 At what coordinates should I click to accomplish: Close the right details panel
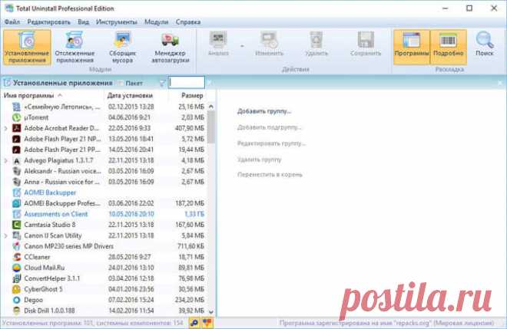click(500, 84)
